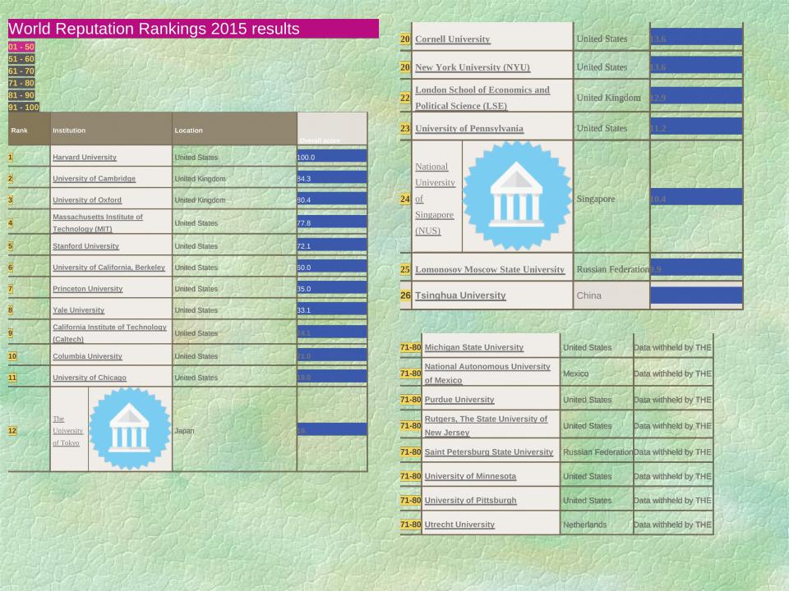Viewport: 789px width, 591px height.
Task: Open the Tsinghua University link
Action: (460, 295)
